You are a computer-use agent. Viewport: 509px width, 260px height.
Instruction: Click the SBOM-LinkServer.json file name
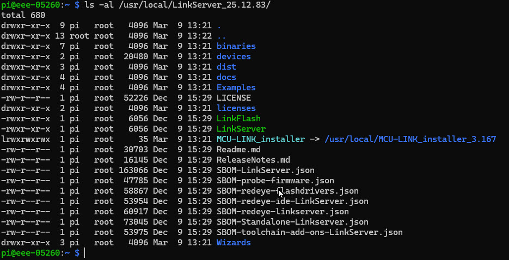[x=265, y=170]
